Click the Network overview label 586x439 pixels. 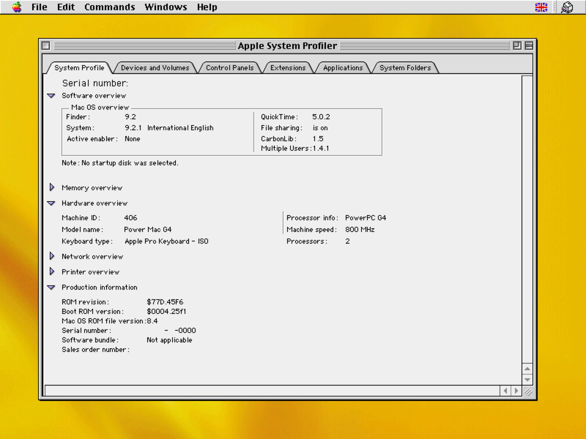(x=92, y=256)
